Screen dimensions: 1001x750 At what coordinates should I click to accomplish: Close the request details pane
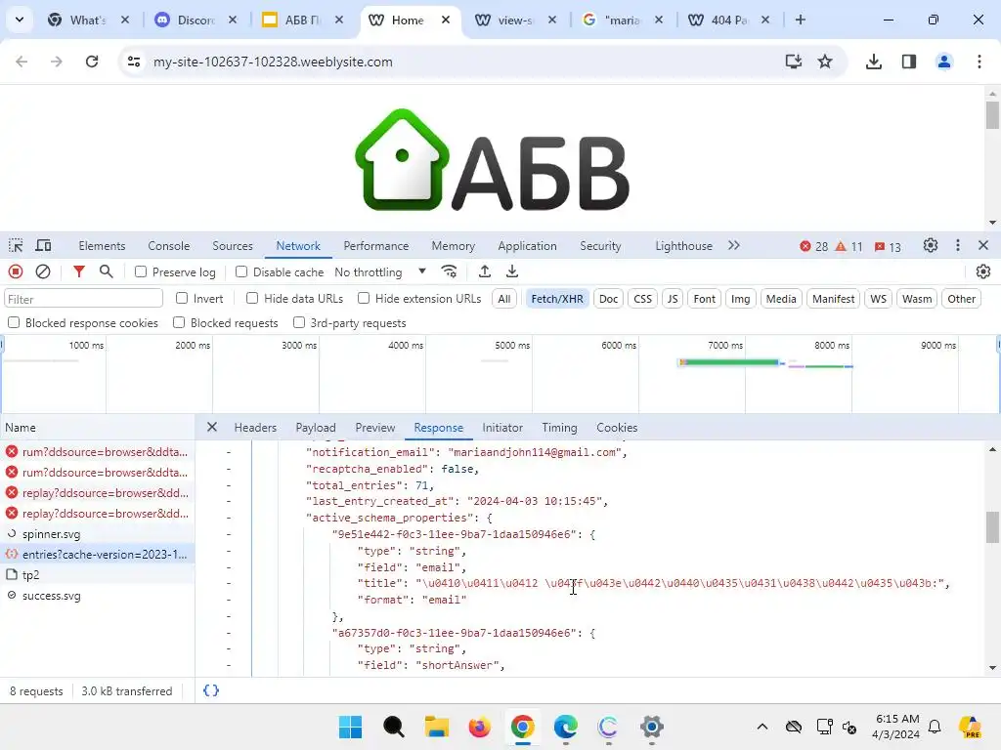(x=212, y=428)
